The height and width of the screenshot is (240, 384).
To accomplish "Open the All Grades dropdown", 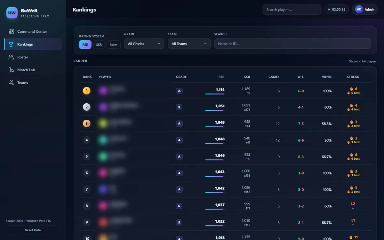I will coord(144,44).
